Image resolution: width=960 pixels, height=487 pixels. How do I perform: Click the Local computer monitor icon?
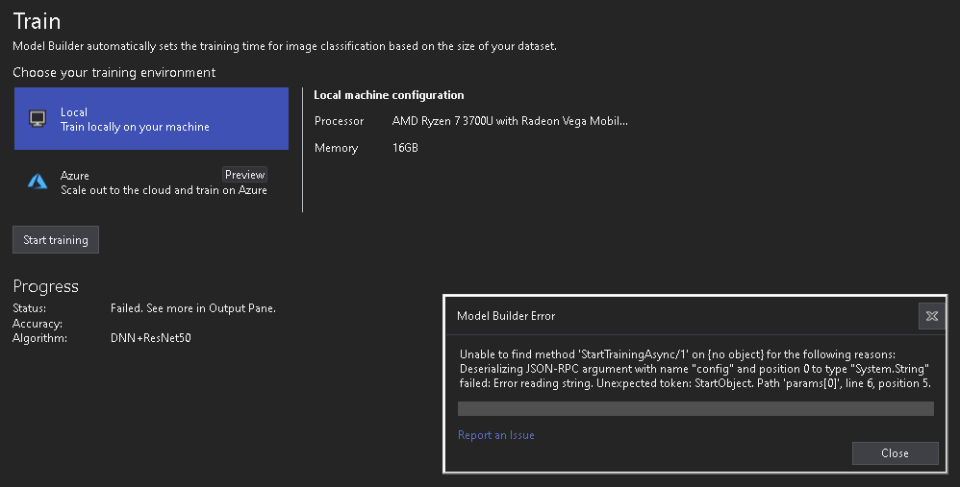pos(38,118)
